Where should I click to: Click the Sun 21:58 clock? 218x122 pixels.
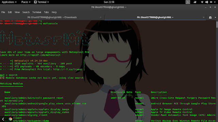(x=109, y=2)
